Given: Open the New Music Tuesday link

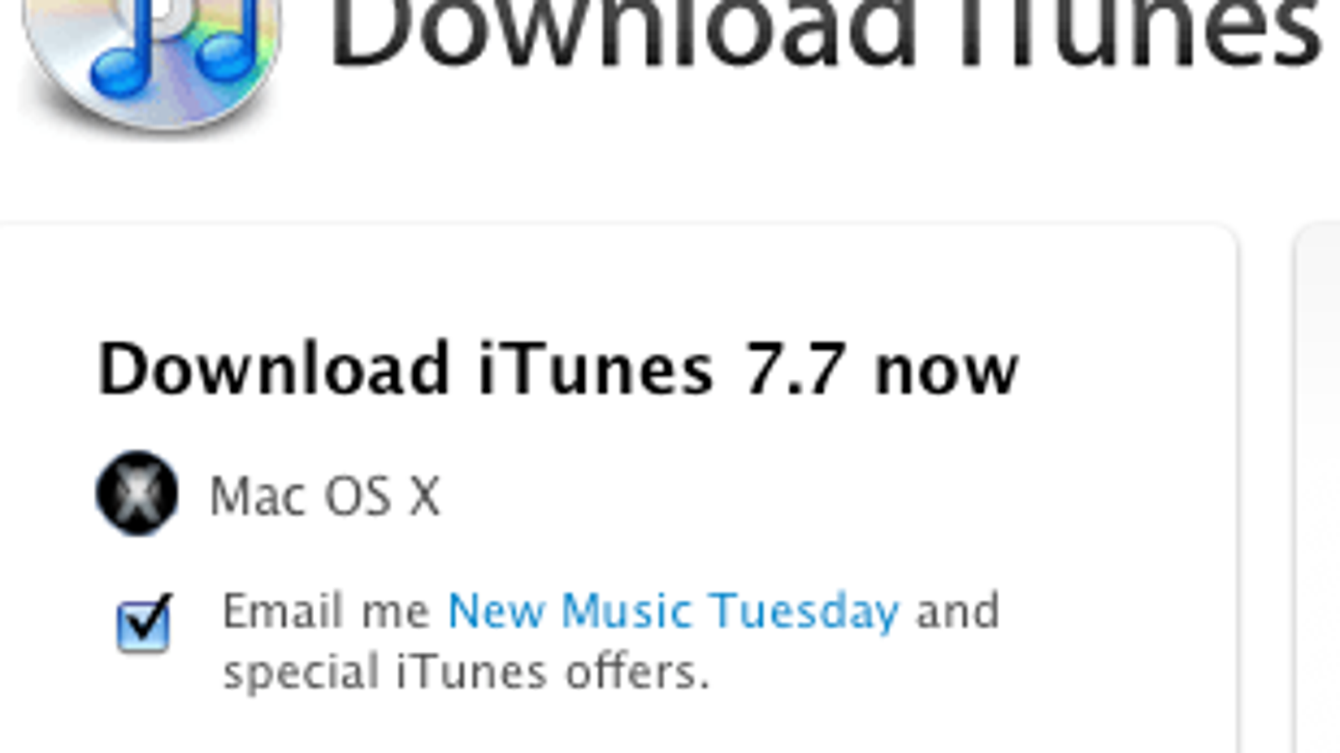Looking at the screenshot, I should pos(673,612).
